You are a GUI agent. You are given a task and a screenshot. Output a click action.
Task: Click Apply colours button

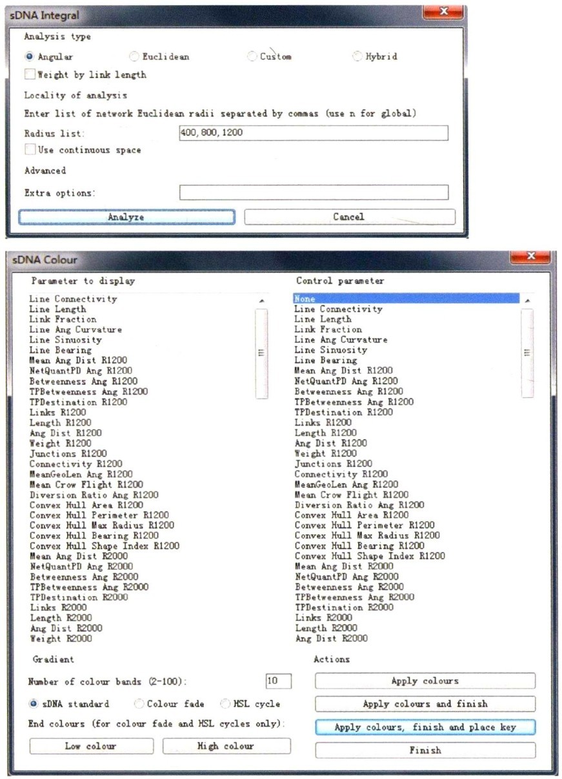[x=425, y=681]
